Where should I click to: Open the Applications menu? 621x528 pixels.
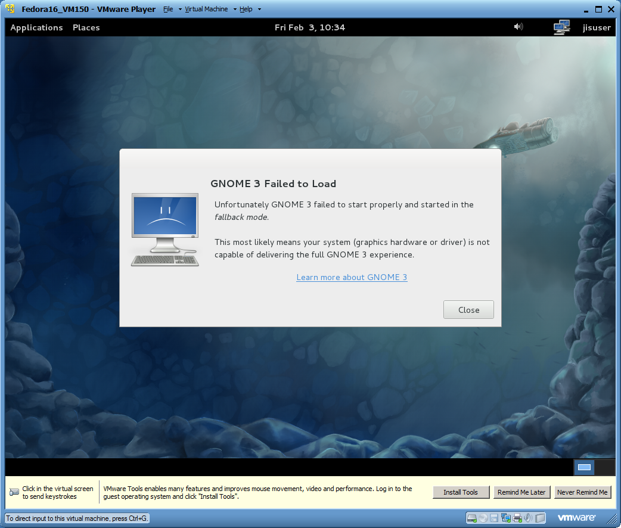coord(36,27)
